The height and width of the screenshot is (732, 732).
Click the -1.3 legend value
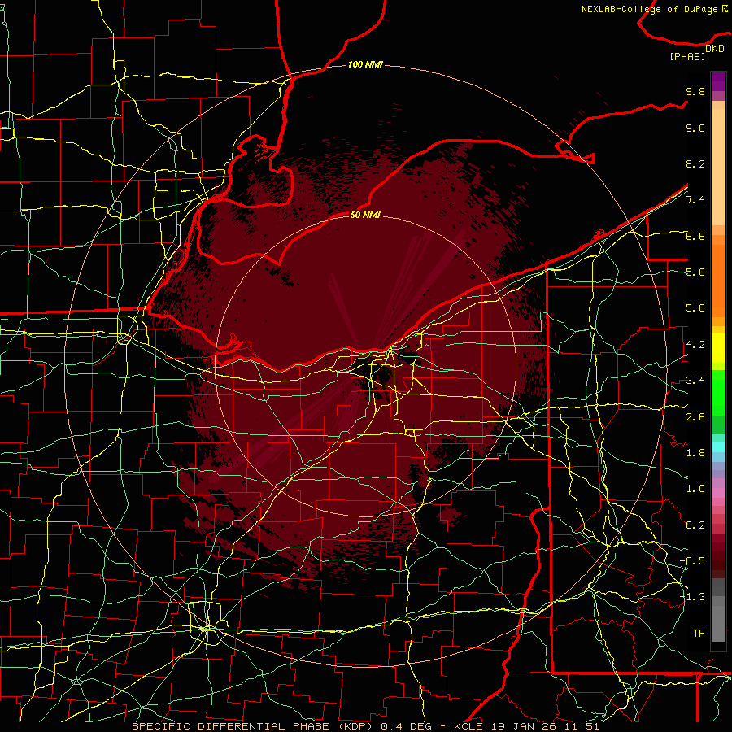(x=692, y=597)
